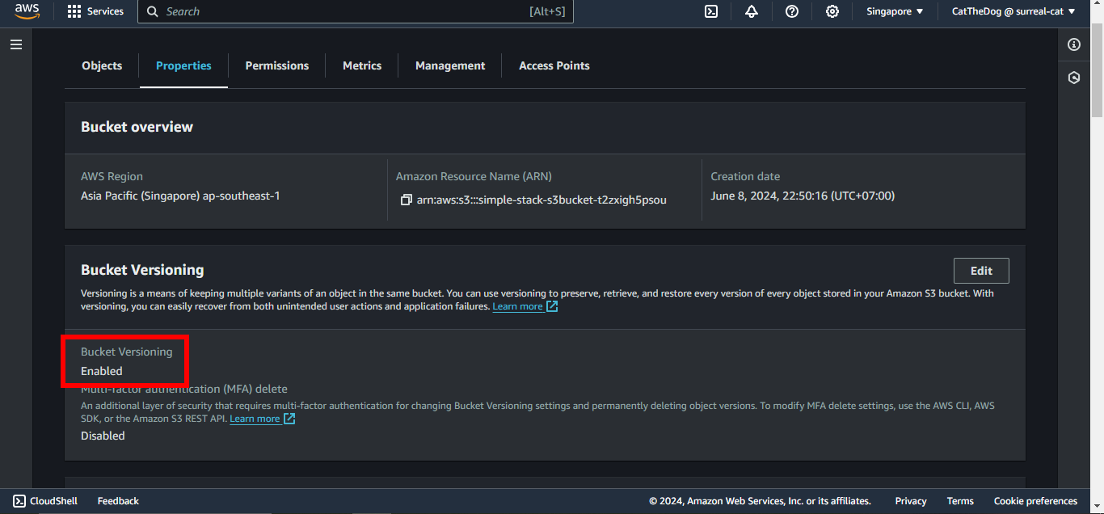Open the Singapore region dropdown

click(895, 11)
